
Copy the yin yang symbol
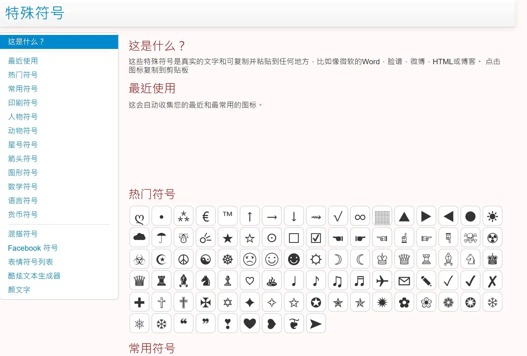(x=206, y=259)
